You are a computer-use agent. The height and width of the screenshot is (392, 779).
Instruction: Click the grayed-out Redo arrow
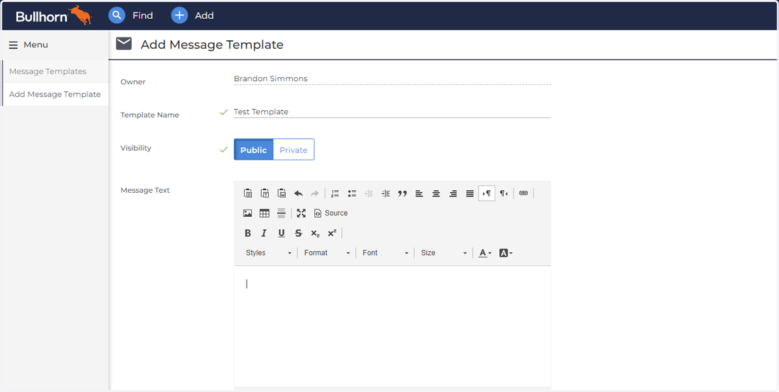pos(315,193)
